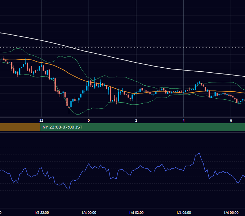Click the 1/4 06:00 time axis label

pos(231,212)
